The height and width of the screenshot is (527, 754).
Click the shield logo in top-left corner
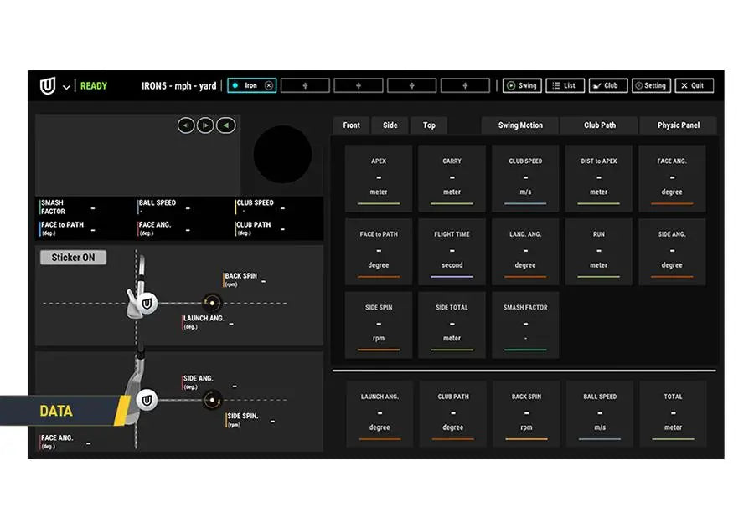coord(48,85)
